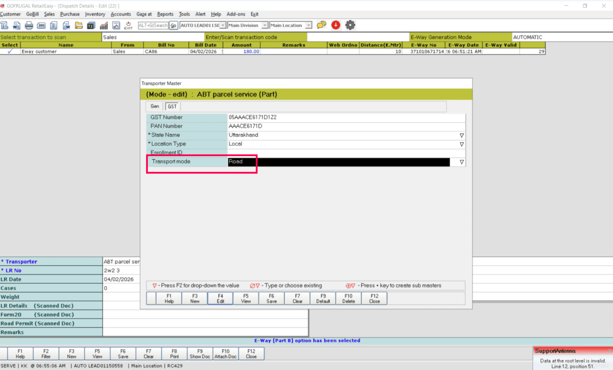Open the chat bubbles icon
Viewport: 613px width, 370px height.
click(x=321, y=25)
